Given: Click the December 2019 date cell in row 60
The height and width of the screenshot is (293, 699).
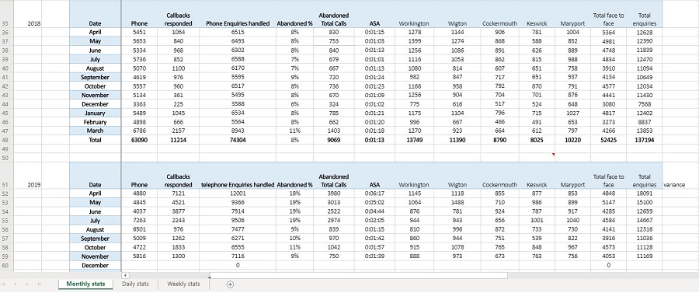Looking at the screenshot, I should click(x=95, y=265).
